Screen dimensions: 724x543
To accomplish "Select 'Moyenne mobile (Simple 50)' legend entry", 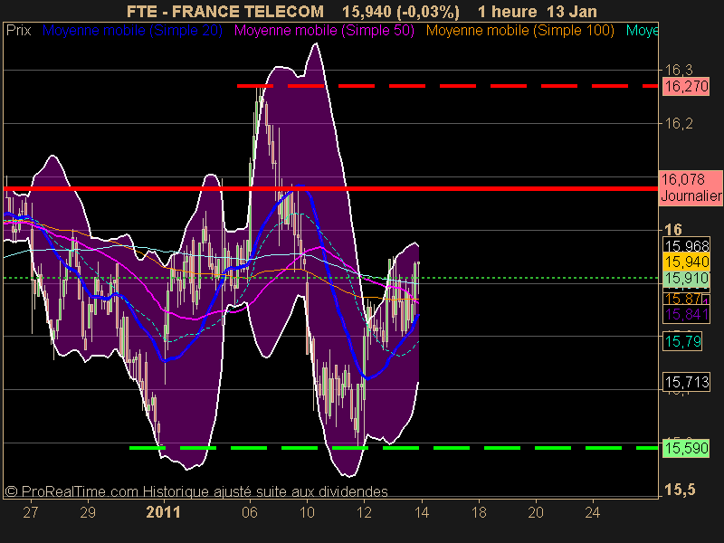I will click(324, 31).
